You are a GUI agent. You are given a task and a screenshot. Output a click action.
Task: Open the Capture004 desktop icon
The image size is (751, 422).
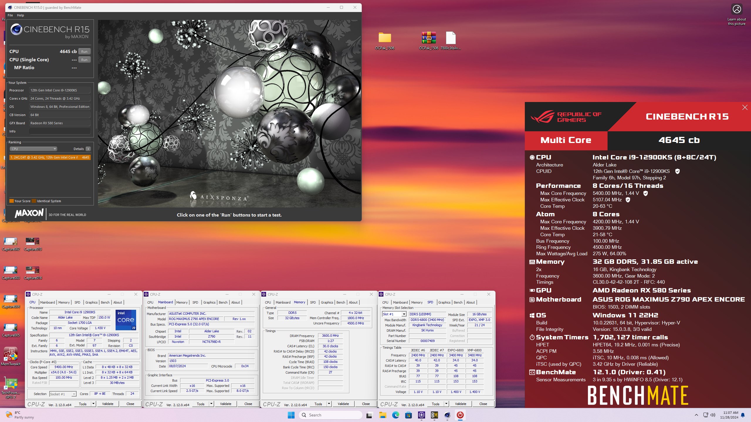11,301
